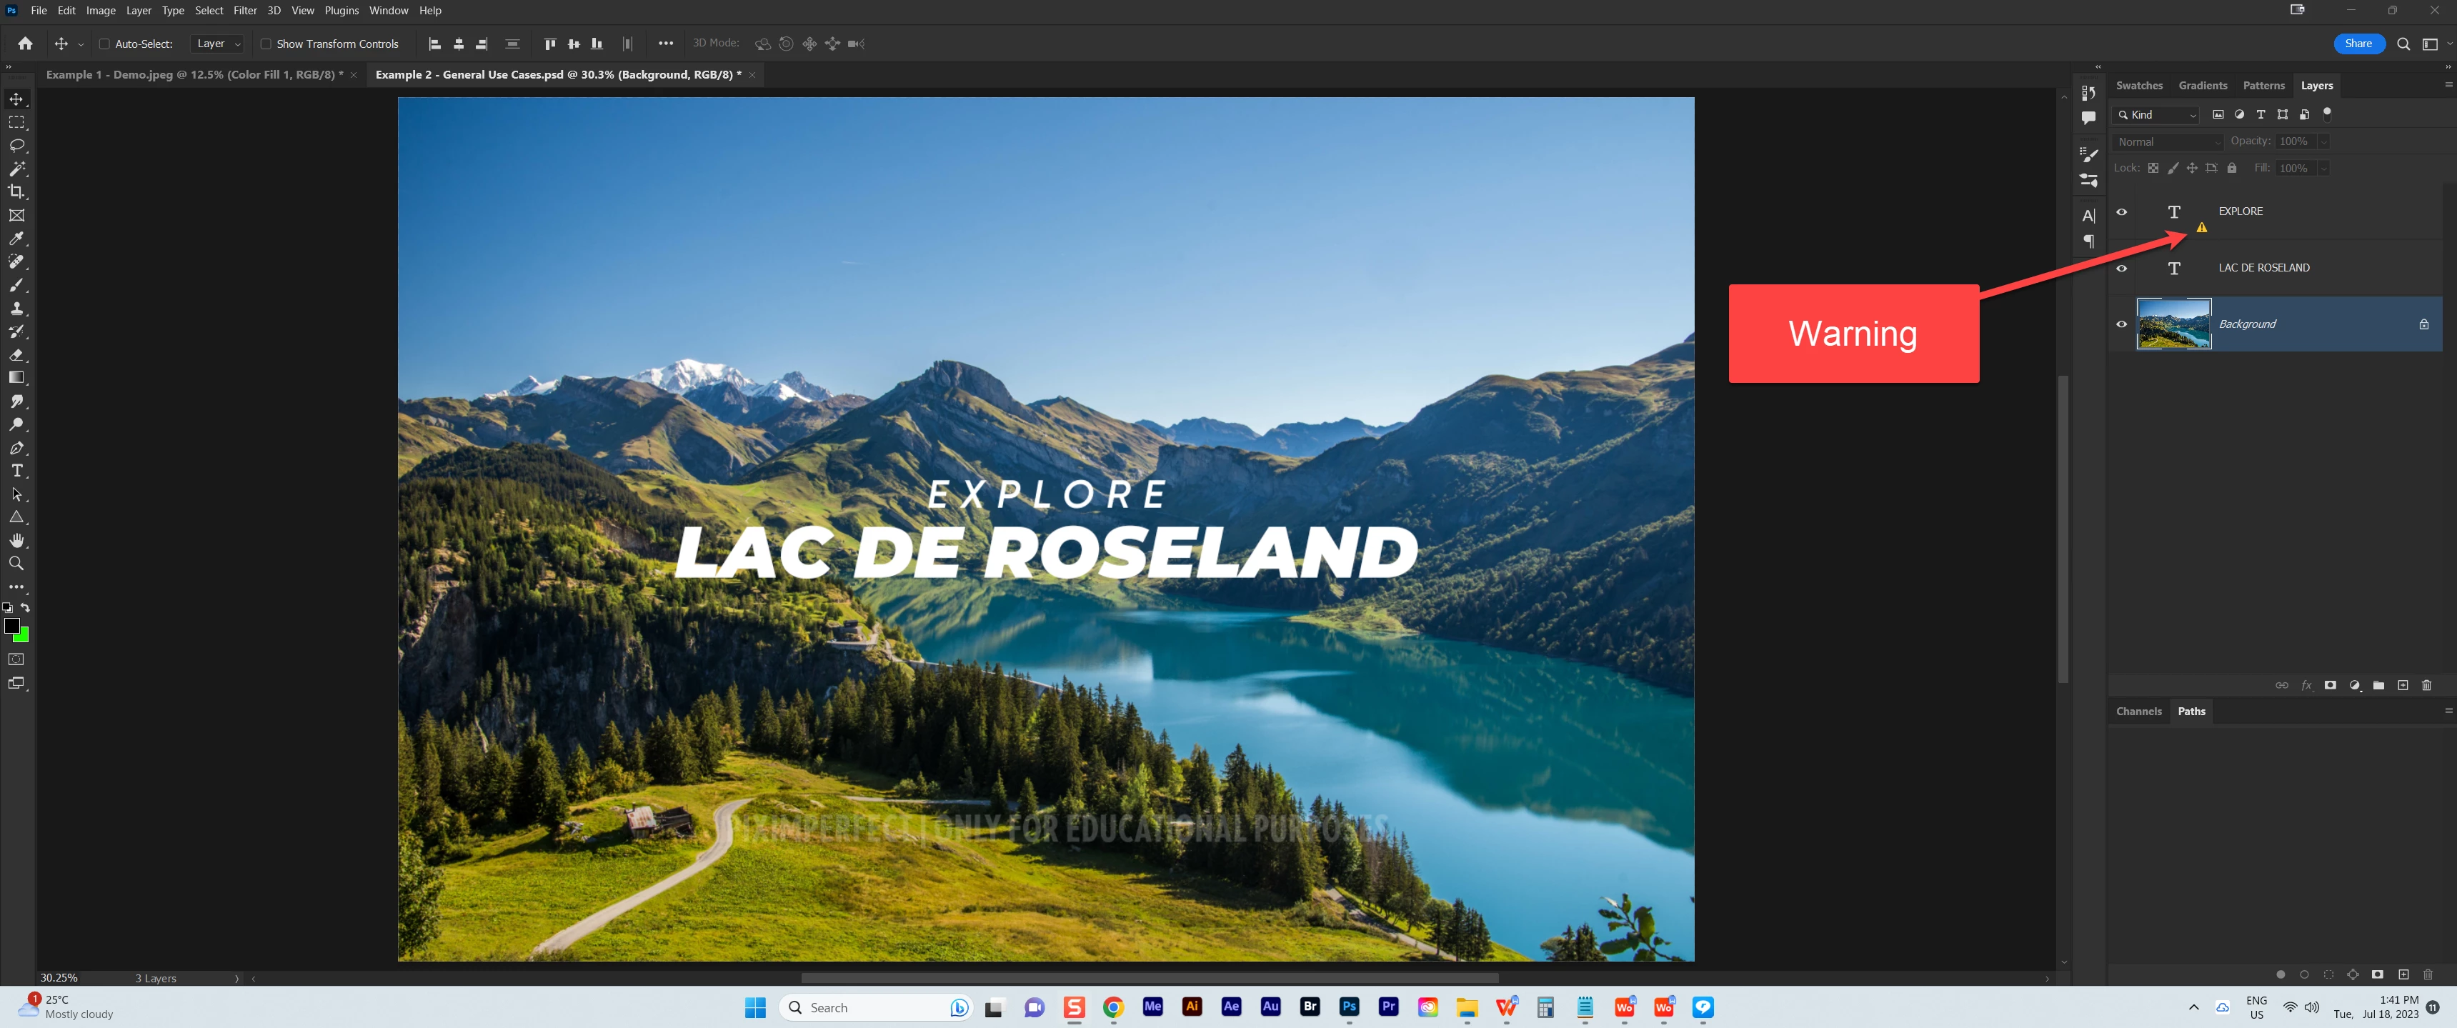Click the add layer mask icon
This screenshot has width=2457, height=1028.
point(2330,686)
